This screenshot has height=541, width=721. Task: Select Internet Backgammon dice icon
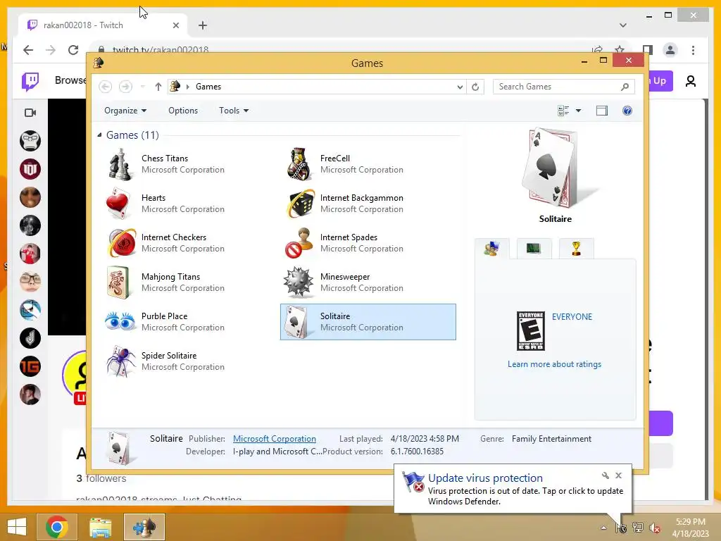tap(301, 203)
